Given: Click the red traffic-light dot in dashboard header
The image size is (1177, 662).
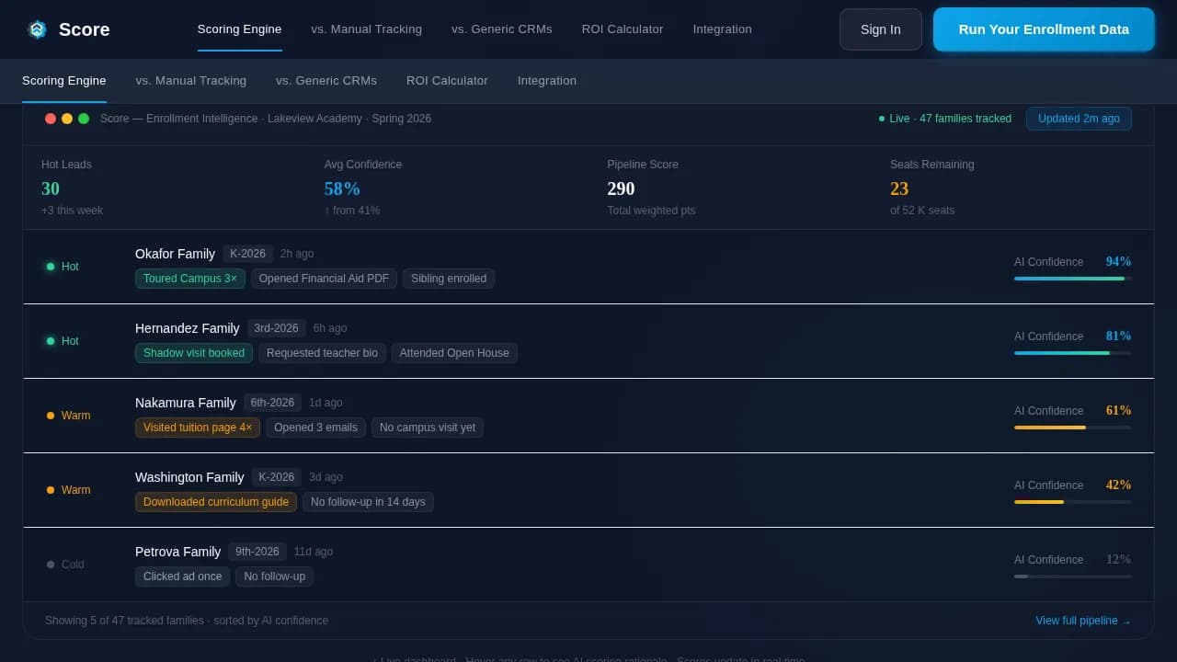Looking at the screenshot, I should click(51, 119).
